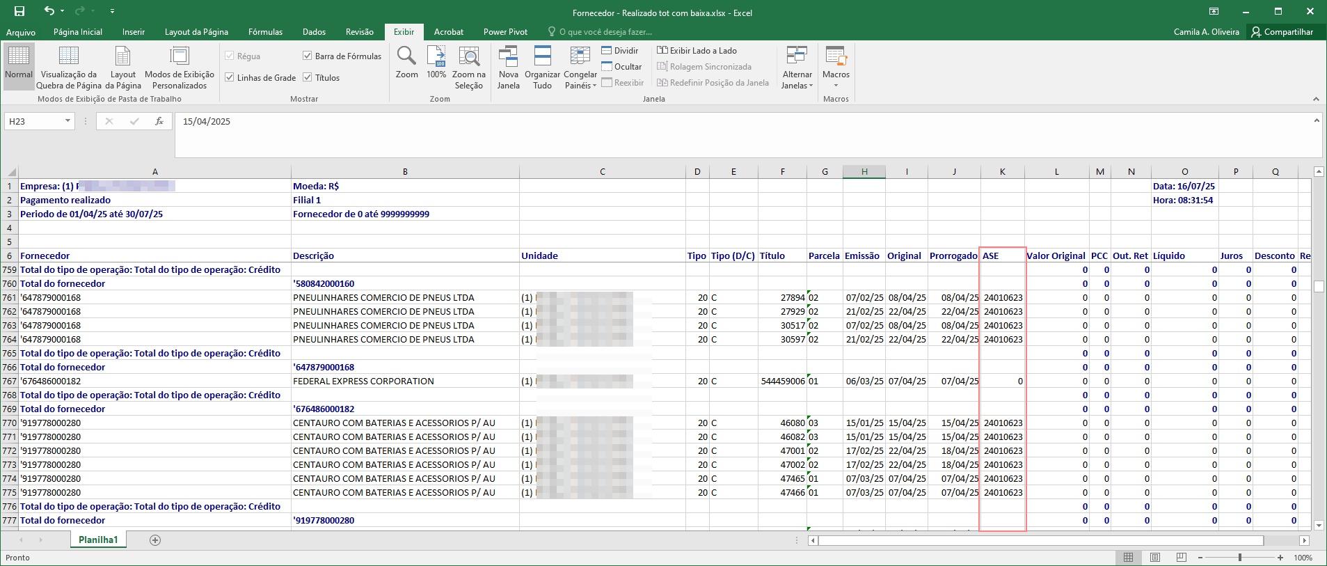The height and width of the screenshot is (566, 1327).
Task: Select Normal view in ribbon
Action: [19, 66]
